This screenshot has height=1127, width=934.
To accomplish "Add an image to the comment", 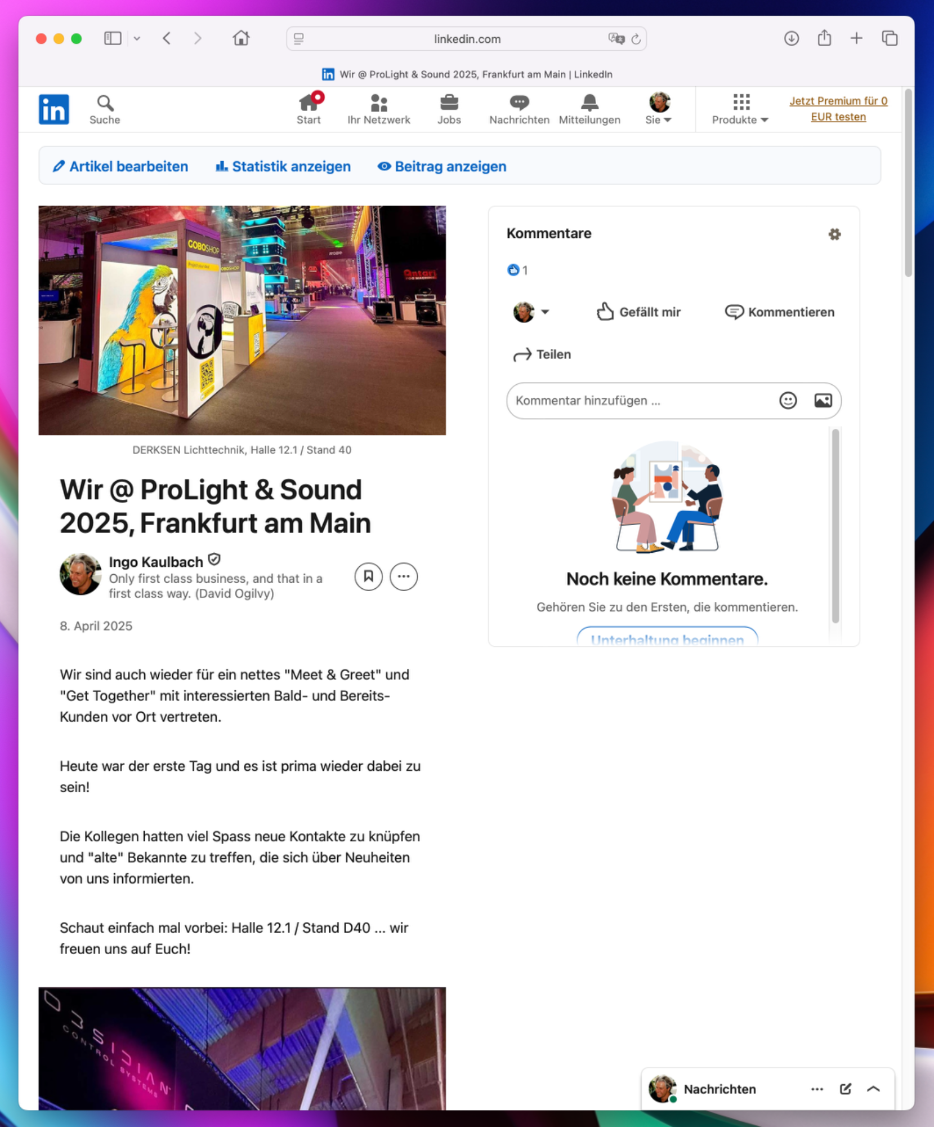I will [x=823, y=401].
